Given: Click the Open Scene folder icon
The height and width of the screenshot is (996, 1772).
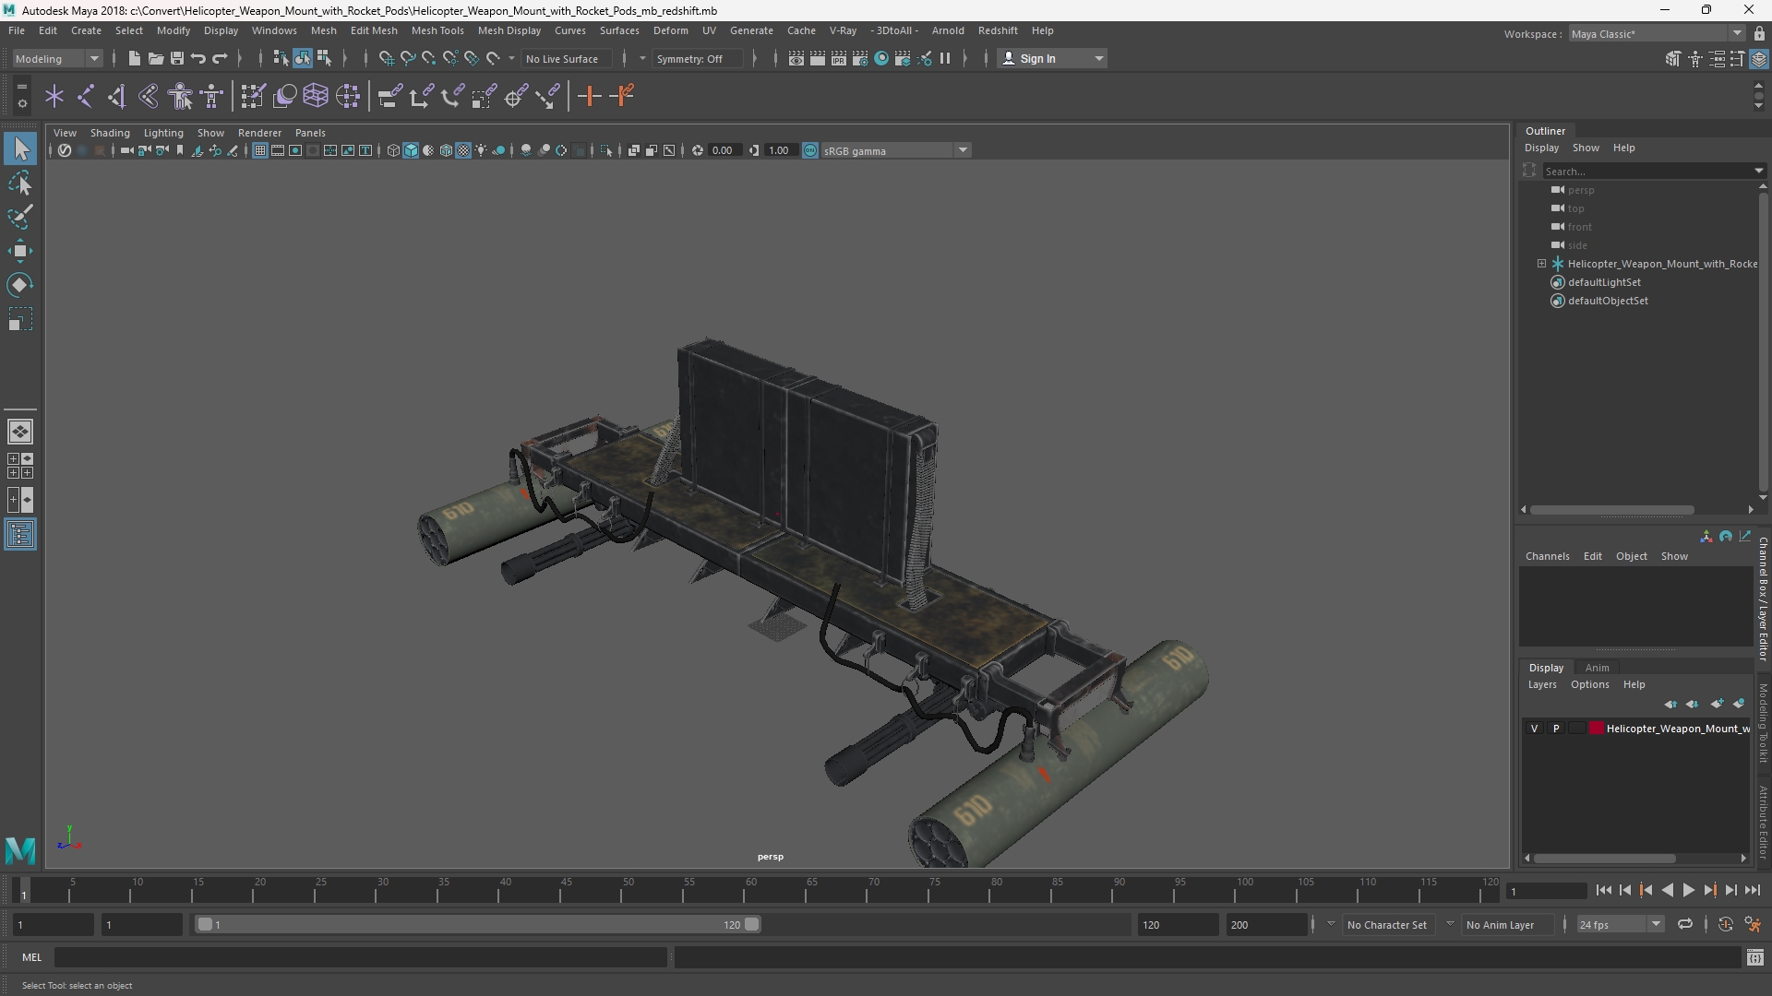Looking at the screenshot, I should click(155, 58).
